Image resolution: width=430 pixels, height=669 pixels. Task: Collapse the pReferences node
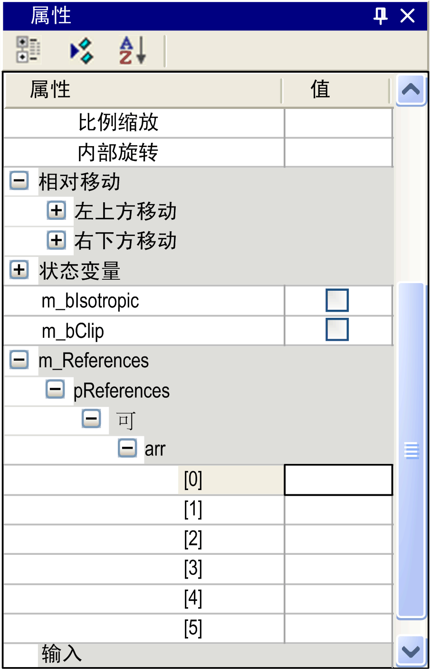pos(55,390)
